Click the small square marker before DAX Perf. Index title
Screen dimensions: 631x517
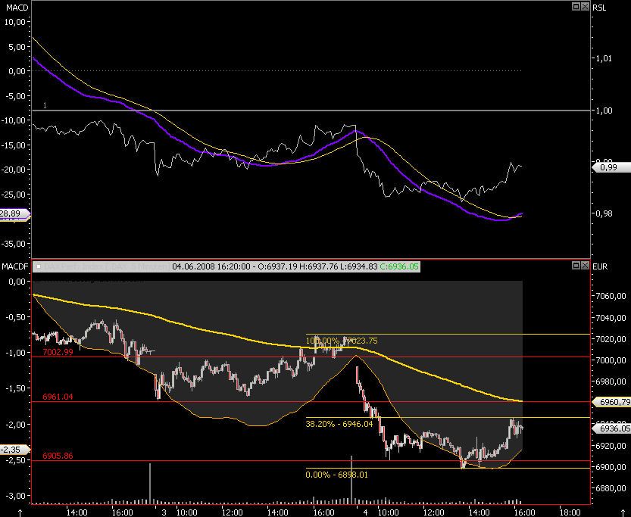(x=39, y=266)
